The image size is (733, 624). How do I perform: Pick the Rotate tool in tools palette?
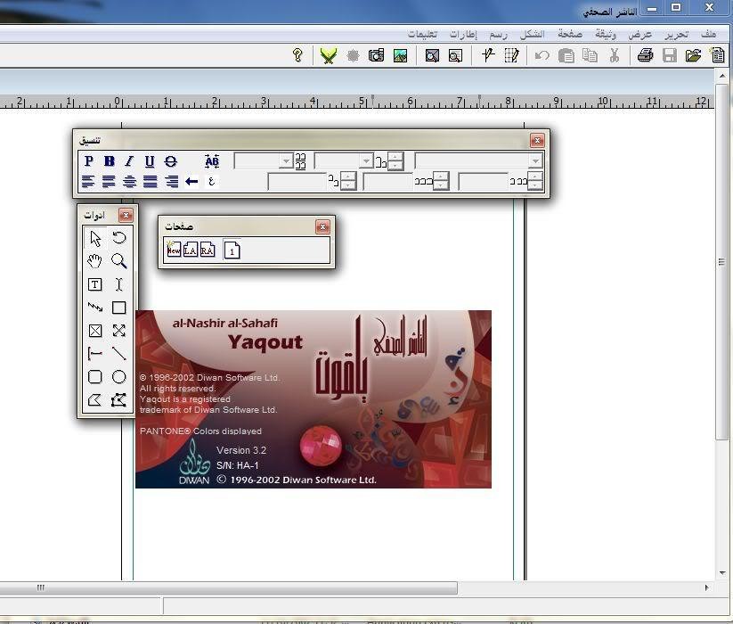tap(118, 238)
